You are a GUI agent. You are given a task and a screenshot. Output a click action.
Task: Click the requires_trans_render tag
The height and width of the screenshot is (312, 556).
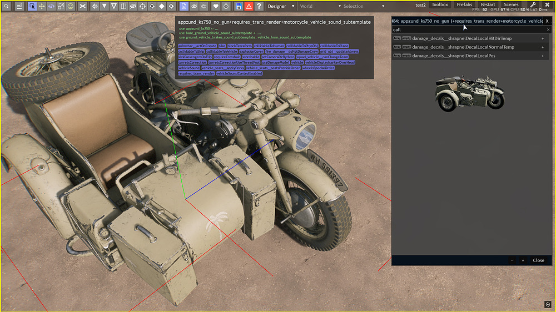click(x=196, y=73)
